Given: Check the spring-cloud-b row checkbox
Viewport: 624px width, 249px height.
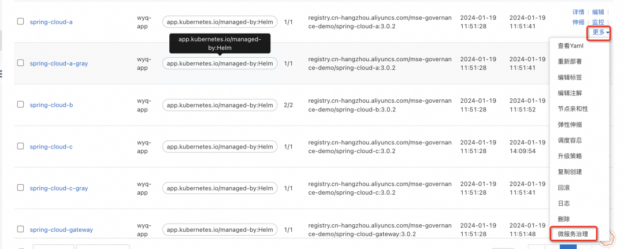Looking at the screenshot, I should tap(20, 105).
